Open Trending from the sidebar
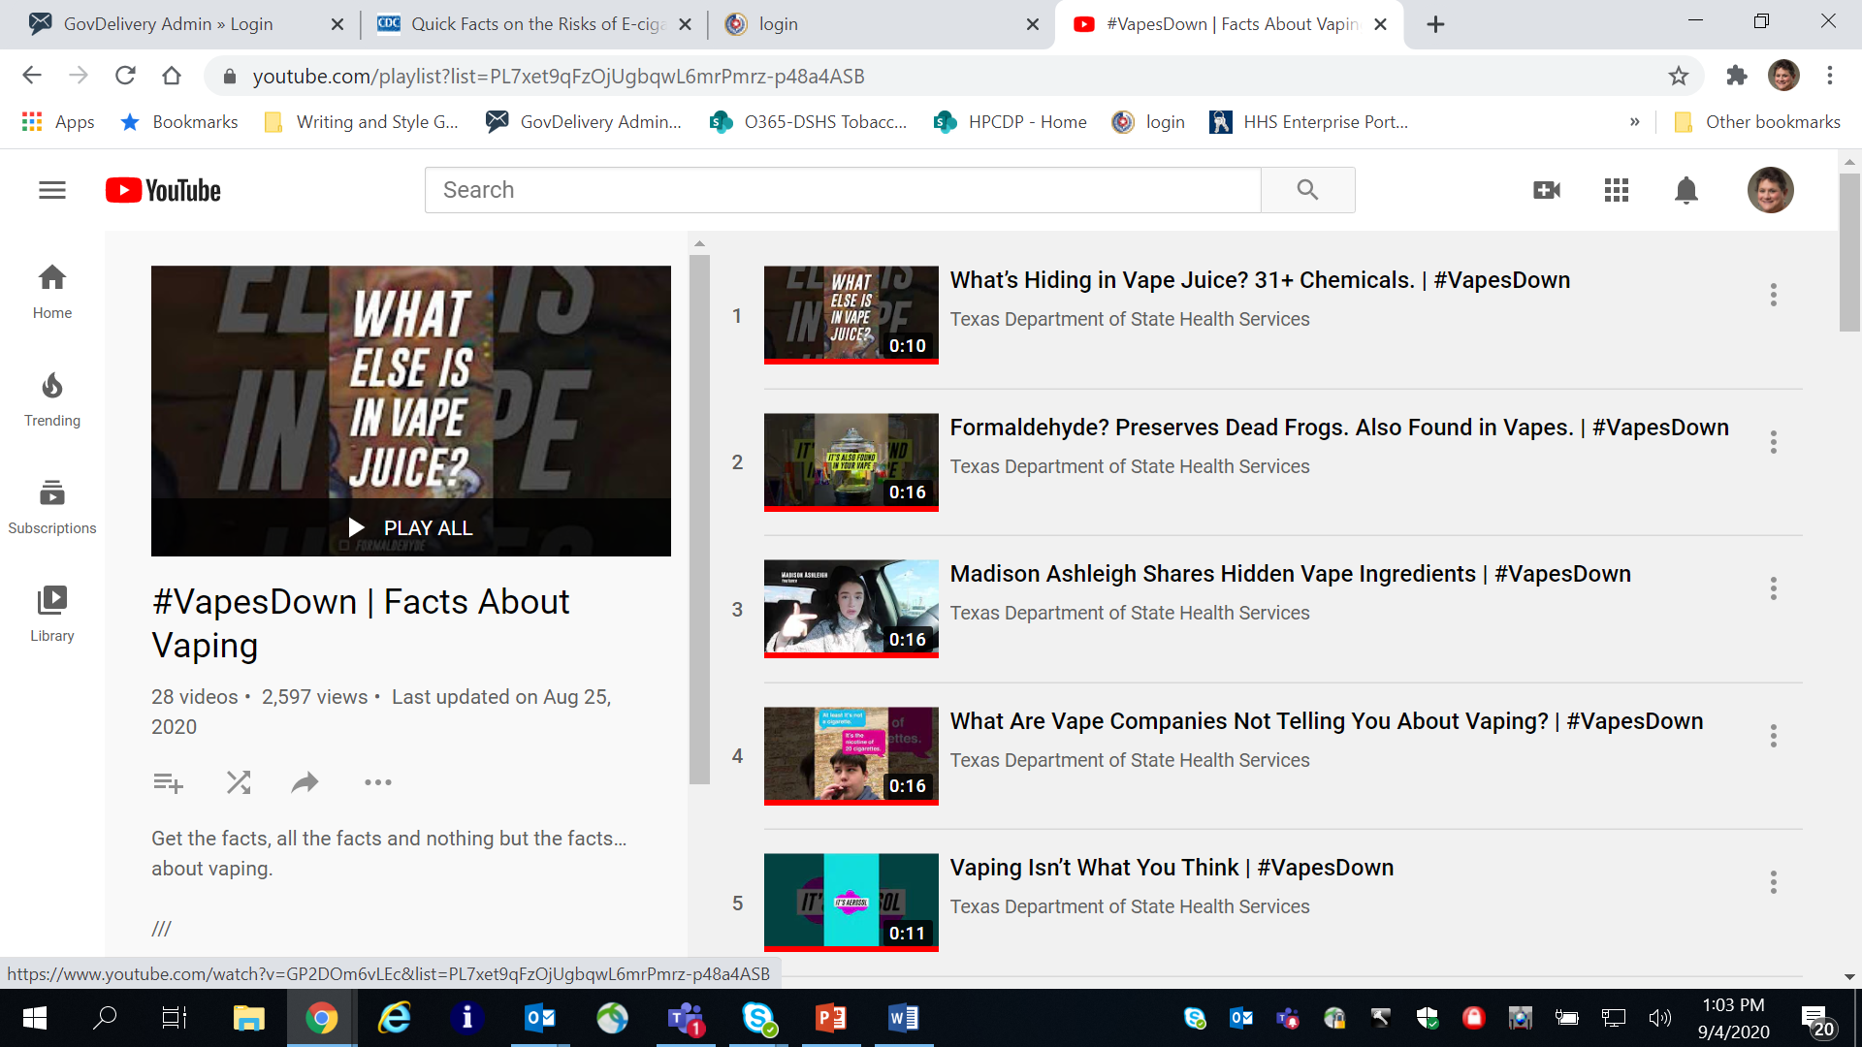Screen dimensions: 1862x1047 pyautogui.click(x=52, y=397)
